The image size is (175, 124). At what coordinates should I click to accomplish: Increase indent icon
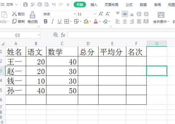coord(146,14)
